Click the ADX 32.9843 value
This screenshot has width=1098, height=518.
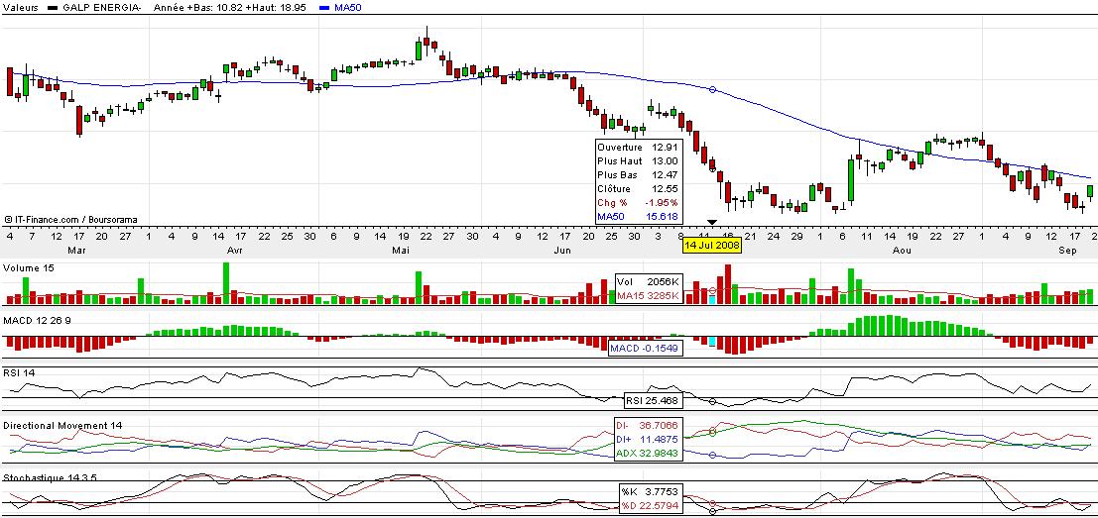pos(648,454)
